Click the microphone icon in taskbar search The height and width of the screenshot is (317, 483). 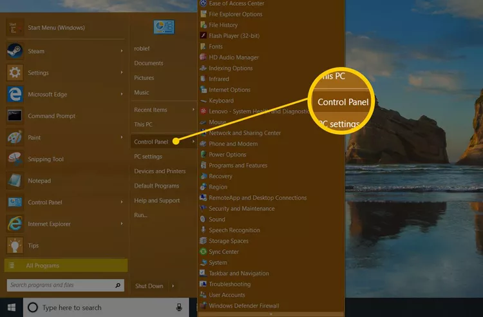[x=178, y=307]
